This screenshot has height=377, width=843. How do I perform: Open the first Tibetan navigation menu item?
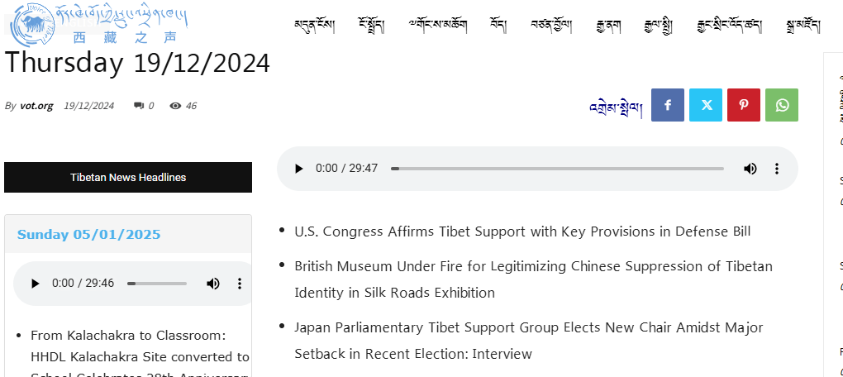tap(315, 25)
